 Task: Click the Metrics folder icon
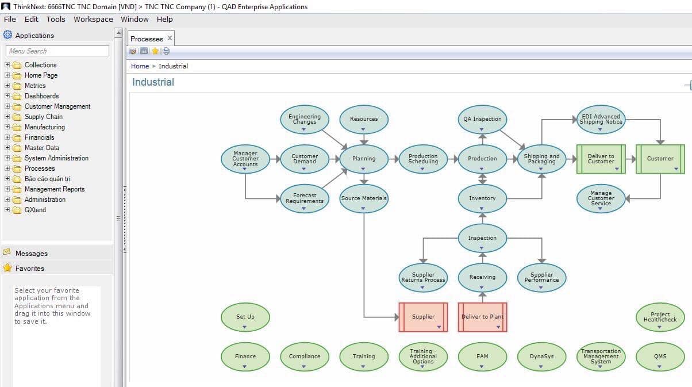[17, 86]
